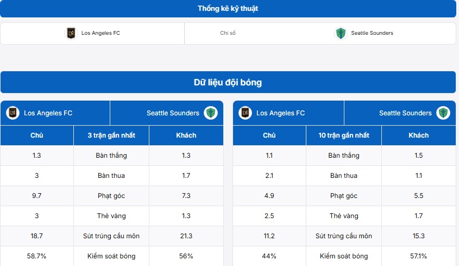Click Kiểm soát bóng in 10 trận gần nhất table
Viewport: 459px width, 266px height.
[x=344, y=256]
